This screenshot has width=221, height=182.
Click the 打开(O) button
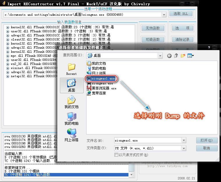[207, 140]
